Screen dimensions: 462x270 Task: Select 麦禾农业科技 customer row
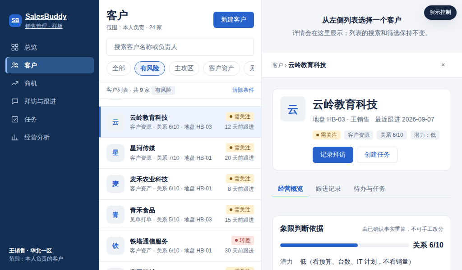click(x=180, y=184)
